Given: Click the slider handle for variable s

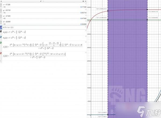Looking at the screenshot, I should 81,7.
